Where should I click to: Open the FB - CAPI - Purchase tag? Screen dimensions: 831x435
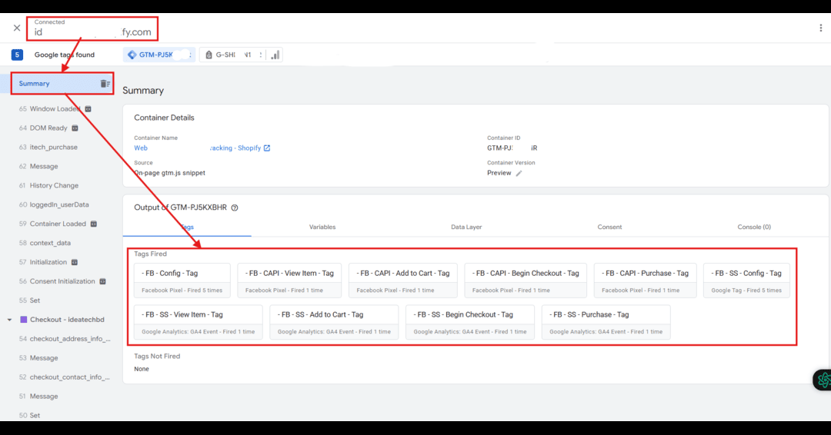click(645, 281)
